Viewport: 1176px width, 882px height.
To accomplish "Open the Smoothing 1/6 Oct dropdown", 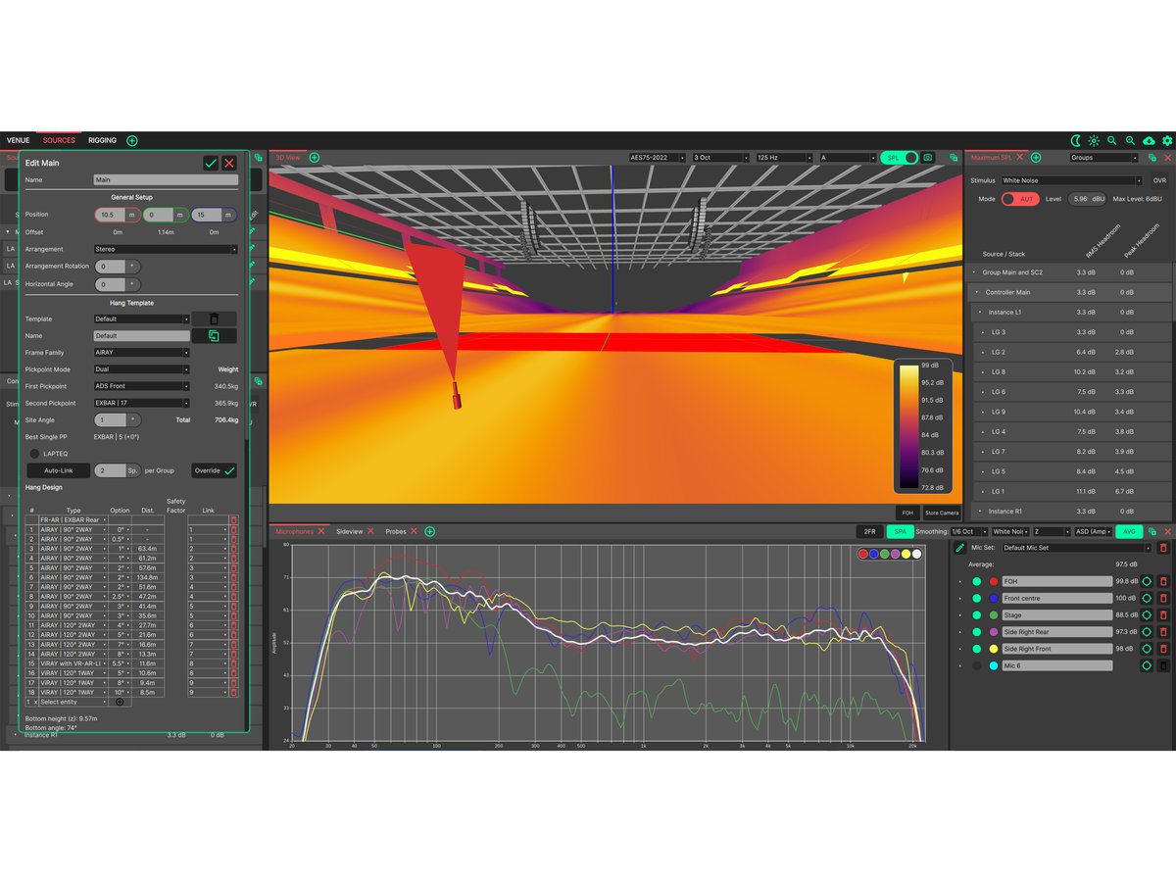I will 969,531.
